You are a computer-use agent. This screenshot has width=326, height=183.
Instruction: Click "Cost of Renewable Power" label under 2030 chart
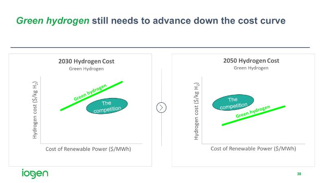[88, 149]
